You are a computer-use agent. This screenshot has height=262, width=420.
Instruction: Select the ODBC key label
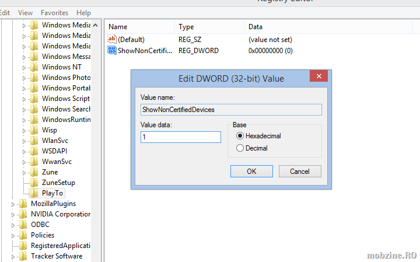click(x=40, y=225)
